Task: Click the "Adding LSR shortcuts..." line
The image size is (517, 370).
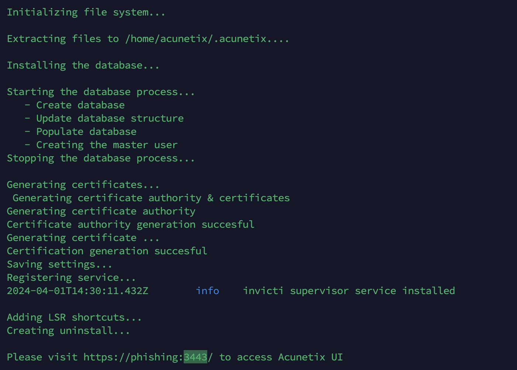Action: [x=74, y=317]
